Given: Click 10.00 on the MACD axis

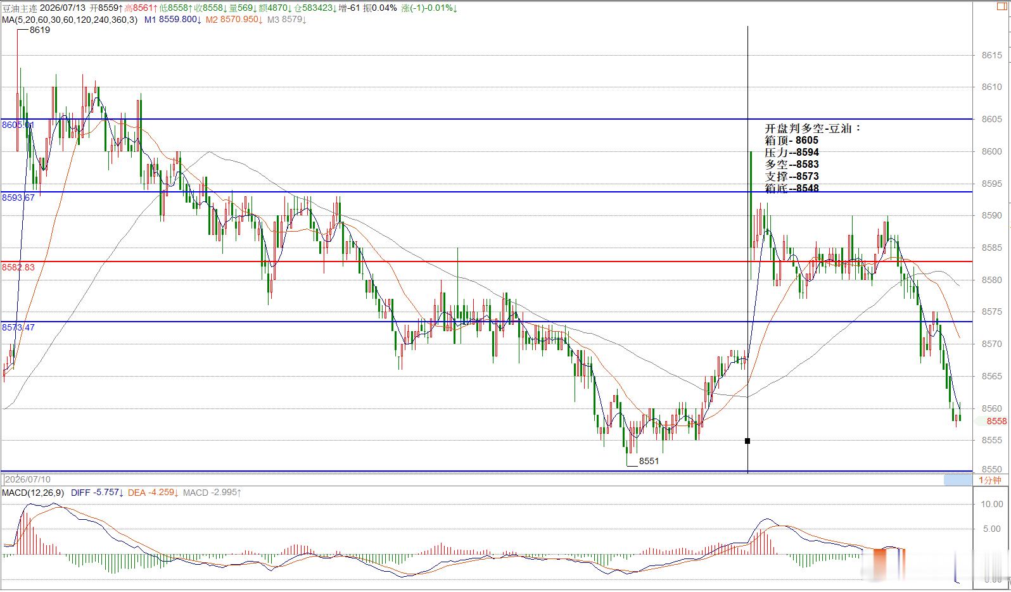Looking at the screenshot, I should pyautogui.click(x=992, y=504).
